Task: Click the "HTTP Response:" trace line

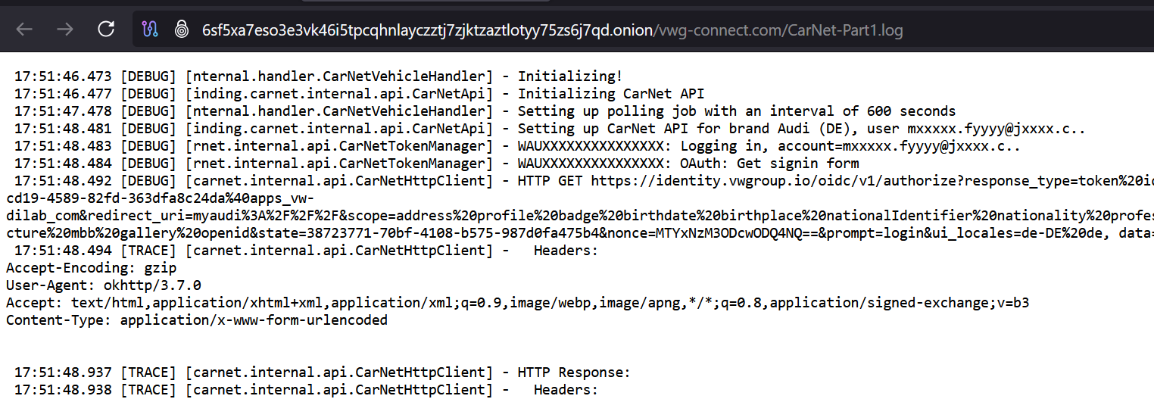Action: [322, 372]
